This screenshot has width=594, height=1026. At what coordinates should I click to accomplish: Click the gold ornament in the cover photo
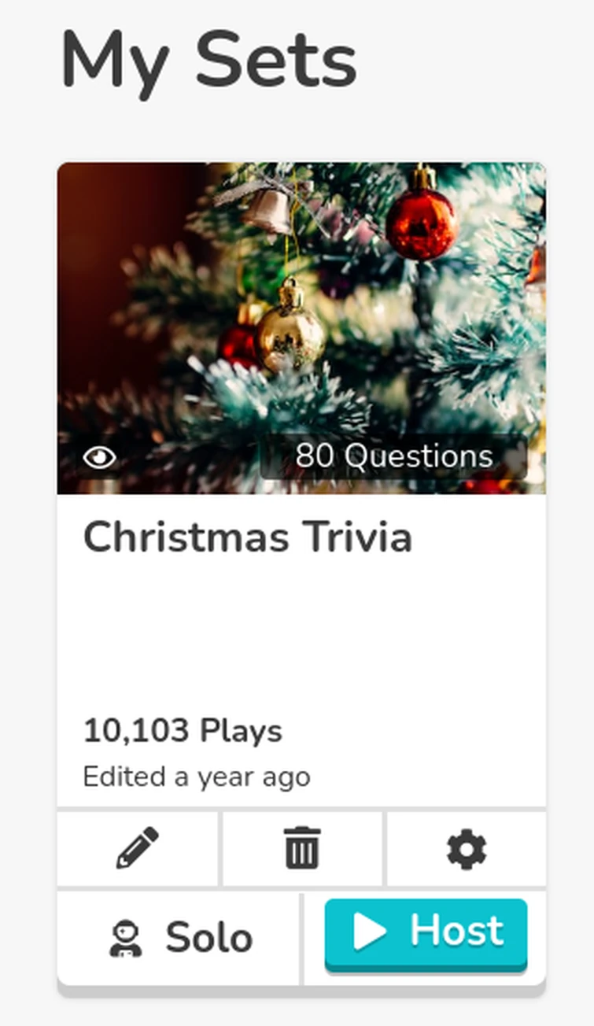290,330
